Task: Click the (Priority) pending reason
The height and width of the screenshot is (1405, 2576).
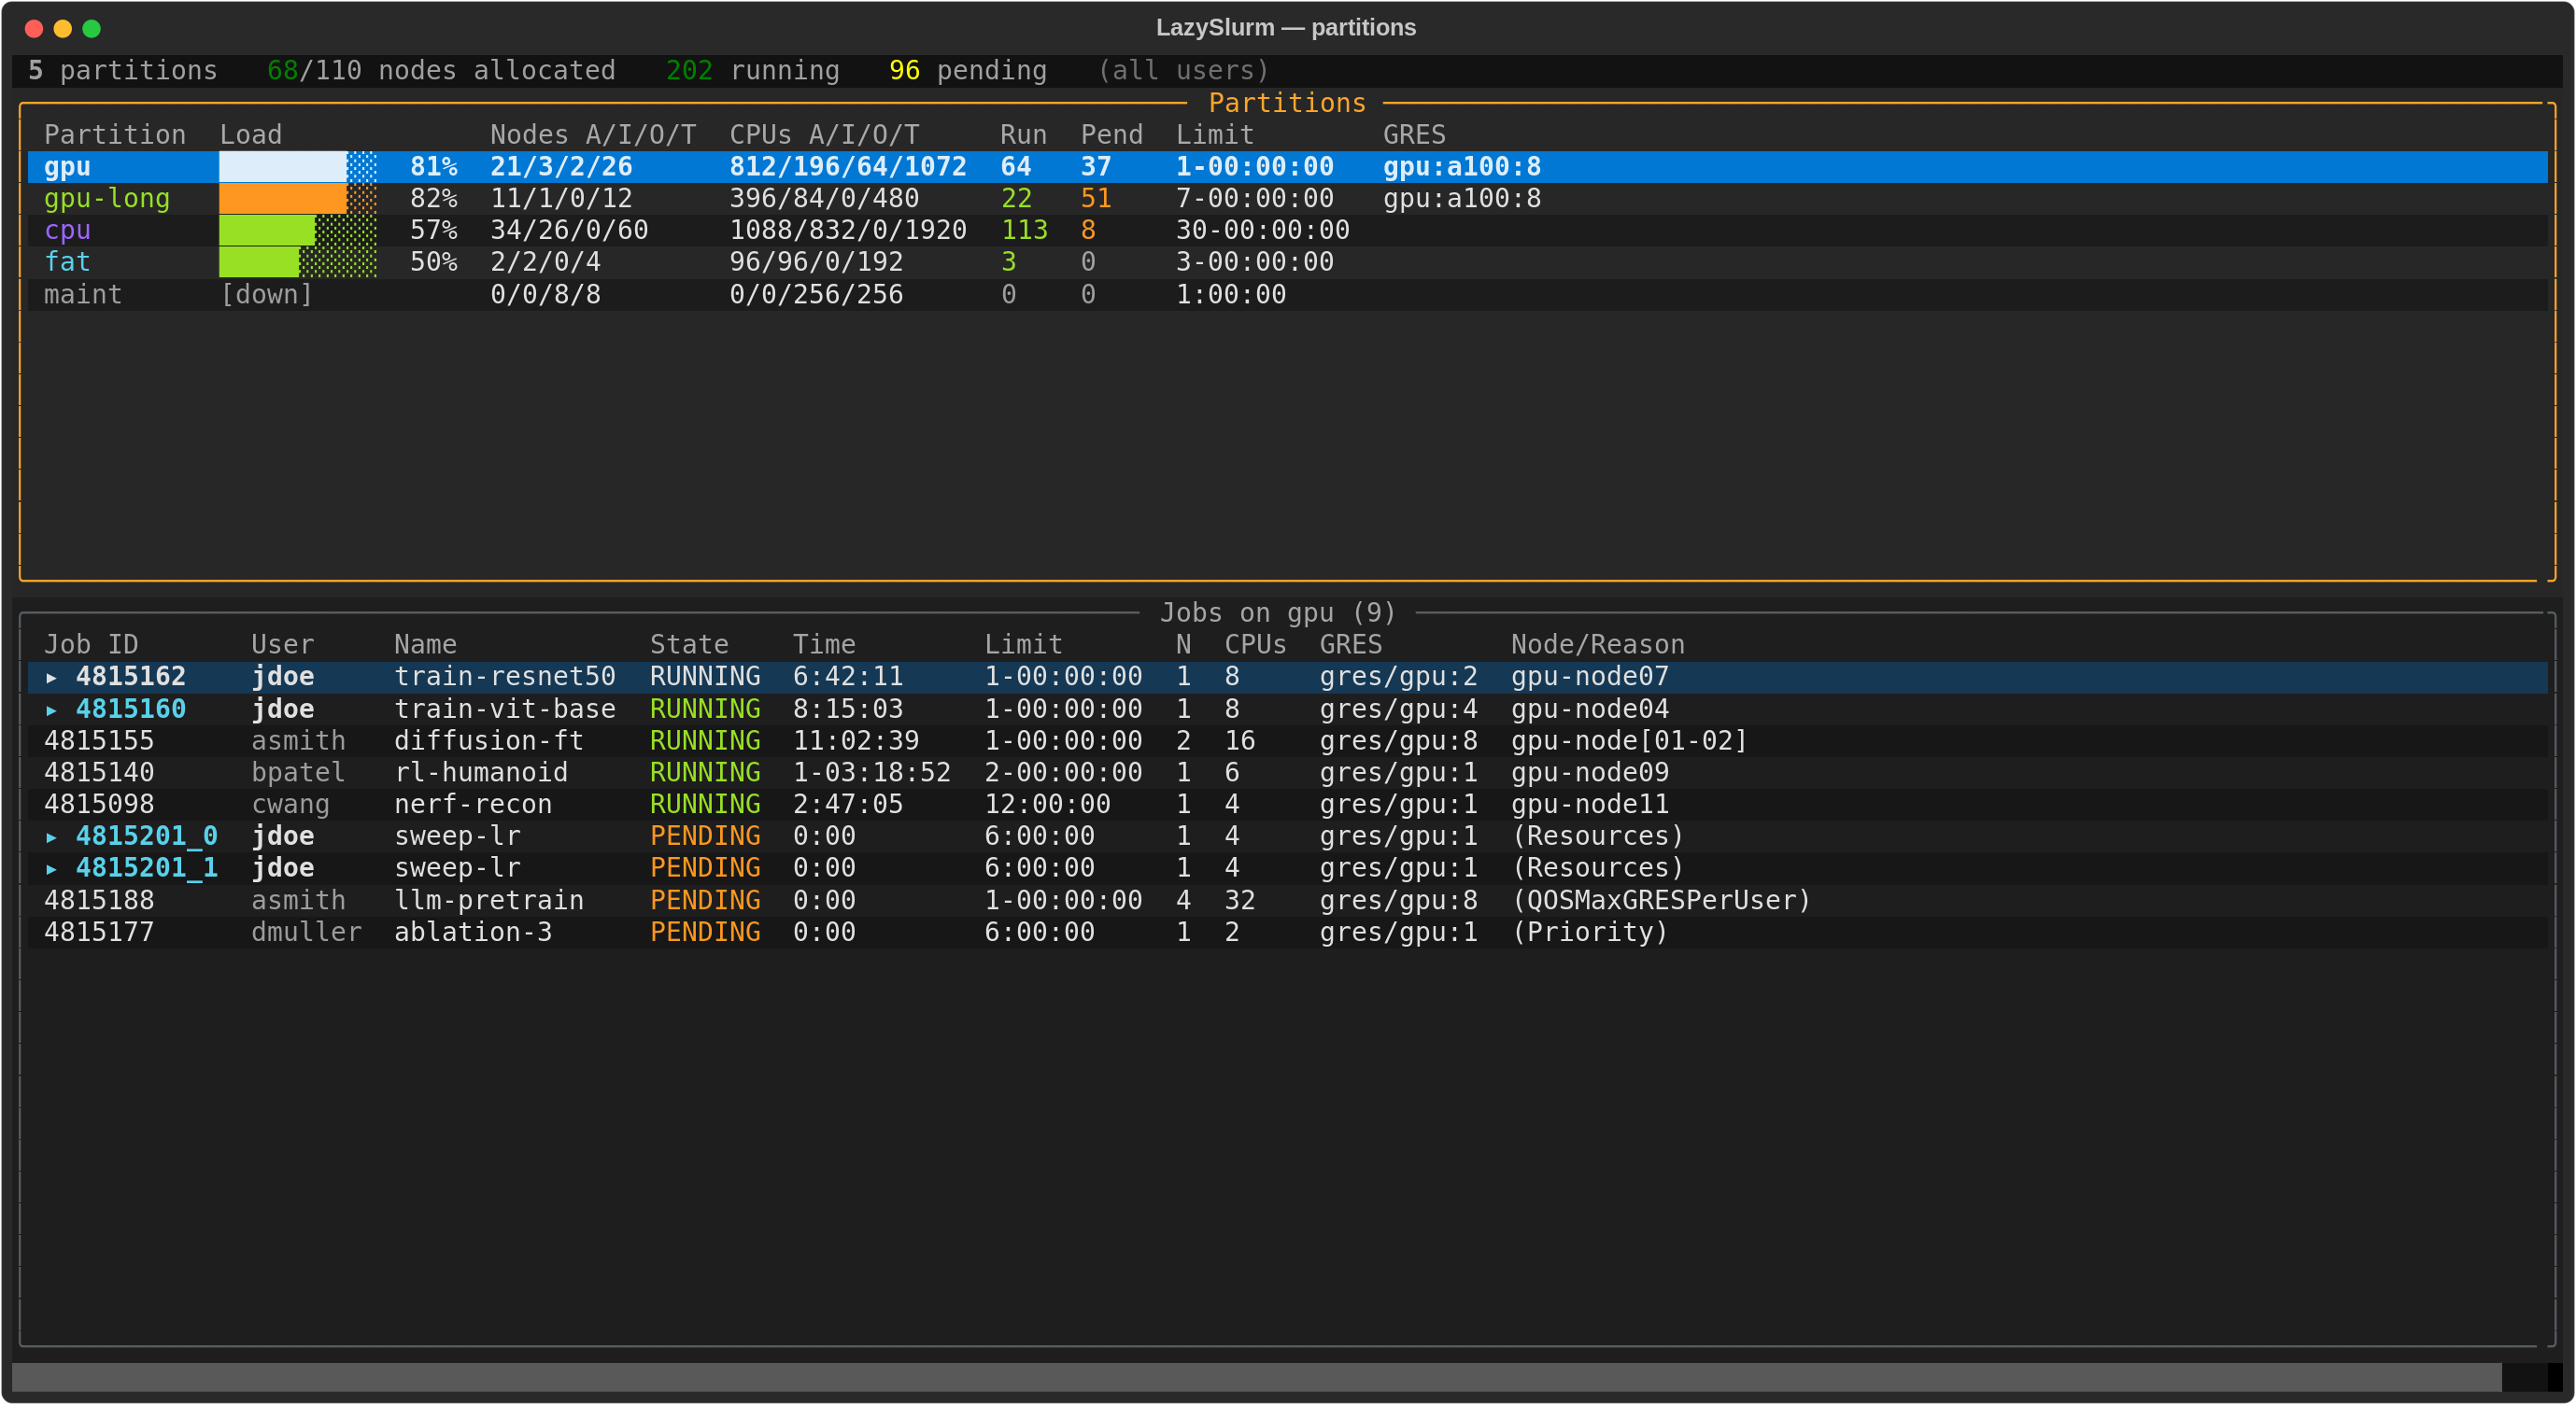Action: [x=1590, y=933]
